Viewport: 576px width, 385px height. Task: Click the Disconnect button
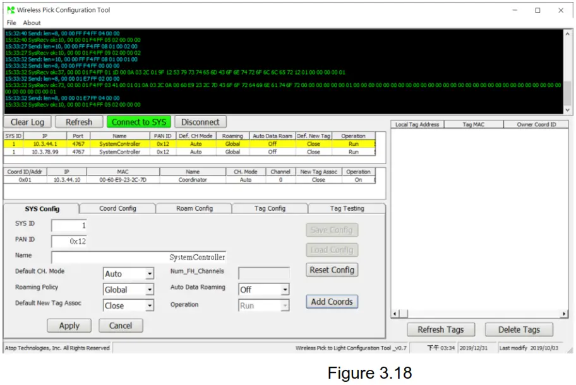200,122
